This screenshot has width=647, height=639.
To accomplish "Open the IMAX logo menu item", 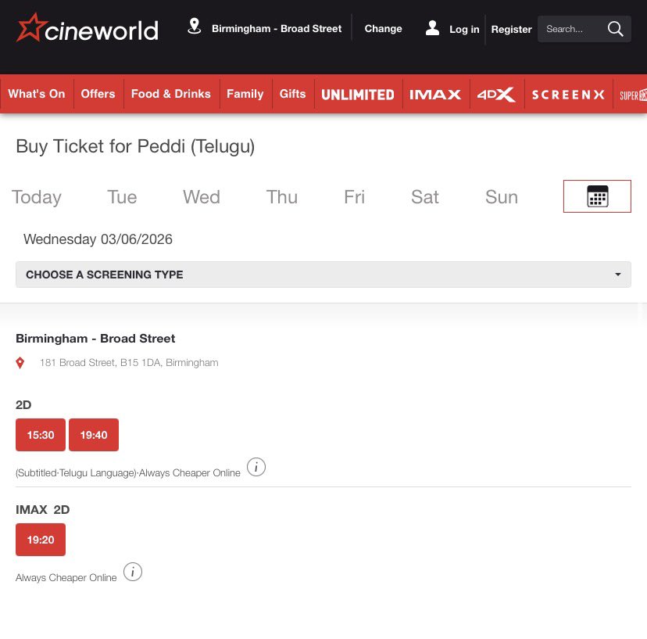I will click(x=435, y=95).
